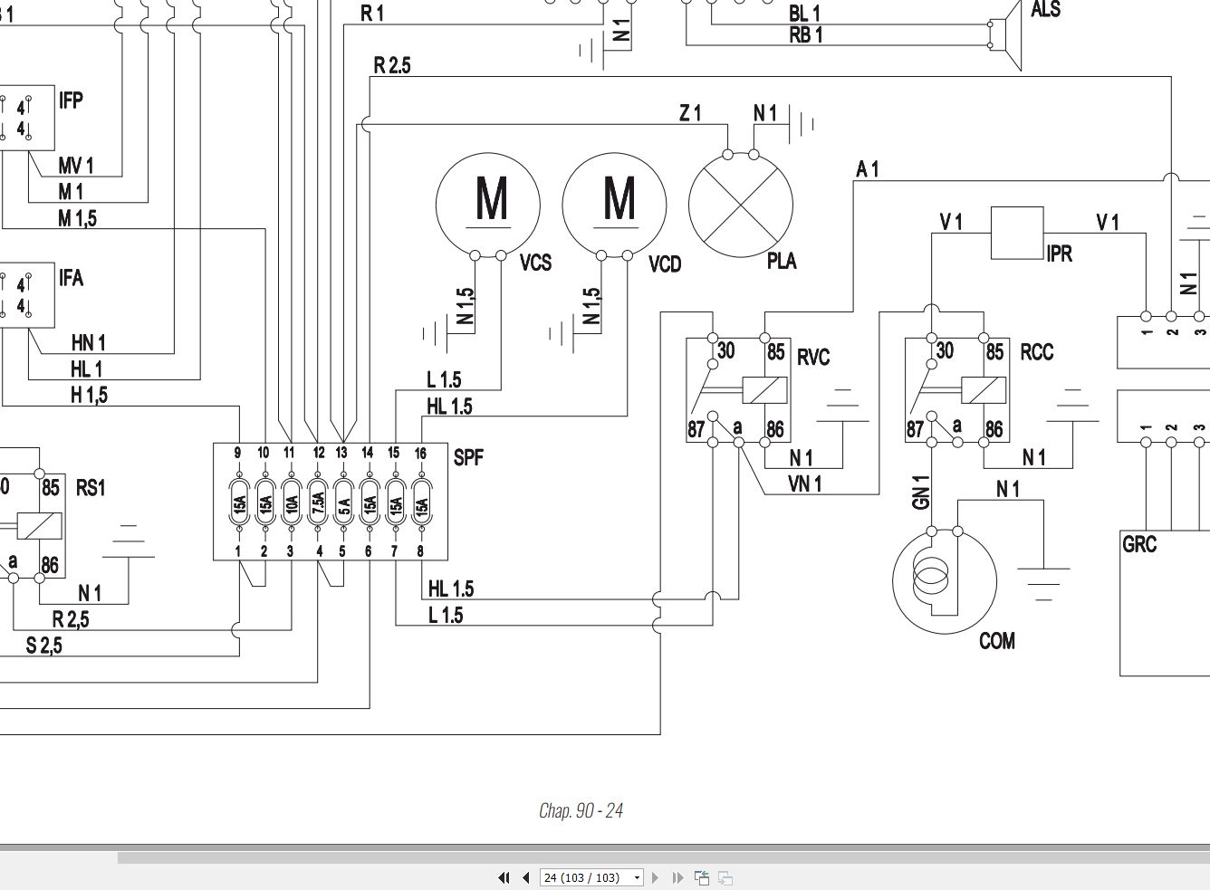Click the IFP switch label
The height and width of the screenshot is (890, 1210).
72,100
